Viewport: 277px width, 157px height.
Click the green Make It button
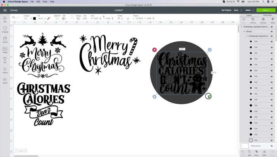[x=266, y=10]
